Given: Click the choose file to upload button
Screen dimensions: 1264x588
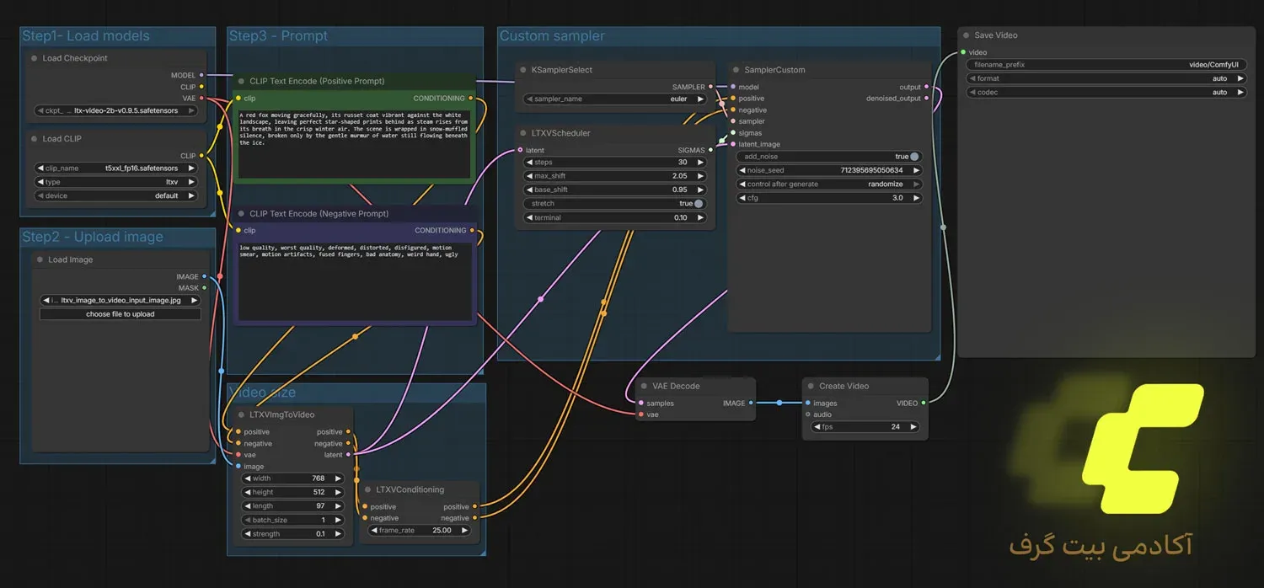Looking at the screenshot, I should tap(121, 314).
